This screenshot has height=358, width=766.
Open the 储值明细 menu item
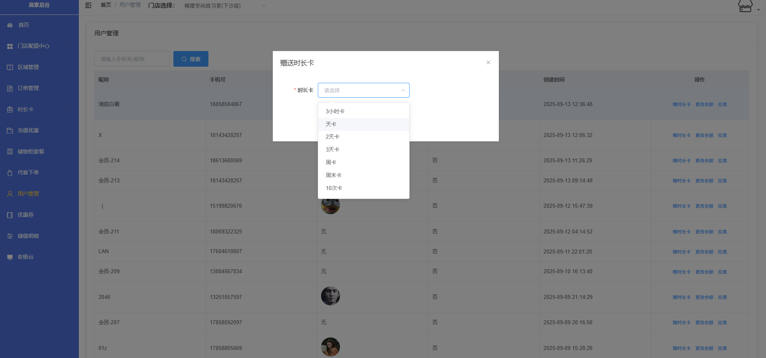[x=28, y=236]
